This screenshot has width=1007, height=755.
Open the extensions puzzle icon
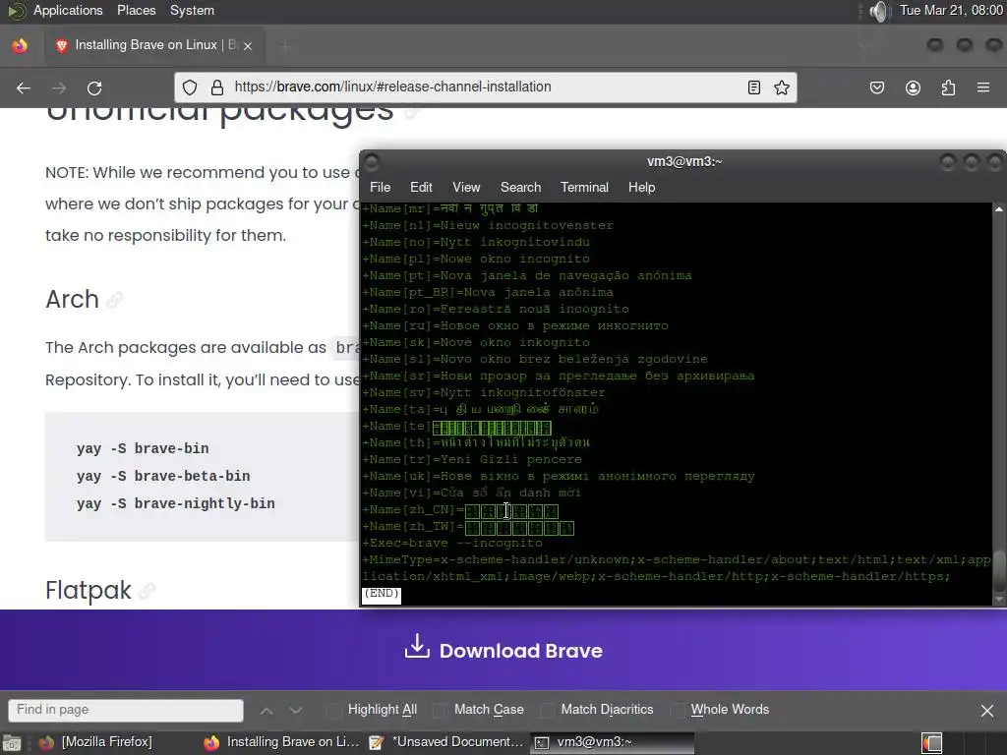point(948,87)
